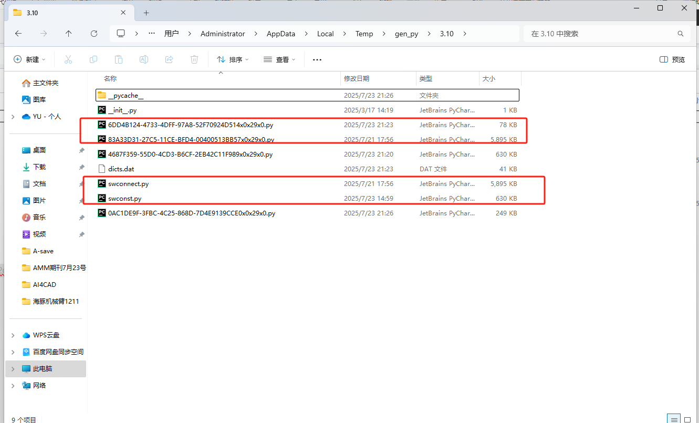
Task: Open the 排序 sort options dropdown
Action: (233, 59)
